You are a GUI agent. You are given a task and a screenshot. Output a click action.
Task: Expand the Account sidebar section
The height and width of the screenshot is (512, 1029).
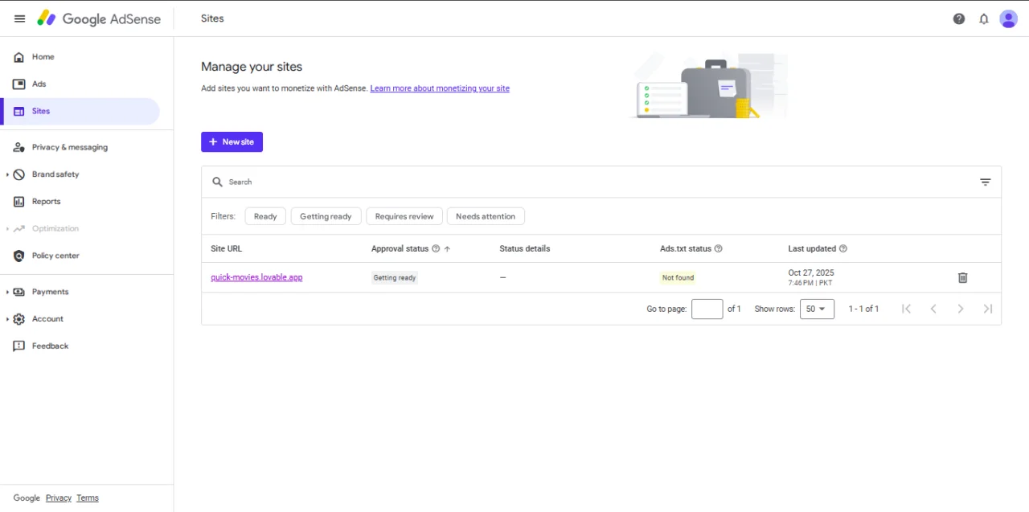point(7,319)
